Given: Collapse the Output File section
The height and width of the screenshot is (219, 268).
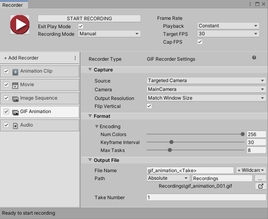Looking at the screenshot, I should coord(90,160).
